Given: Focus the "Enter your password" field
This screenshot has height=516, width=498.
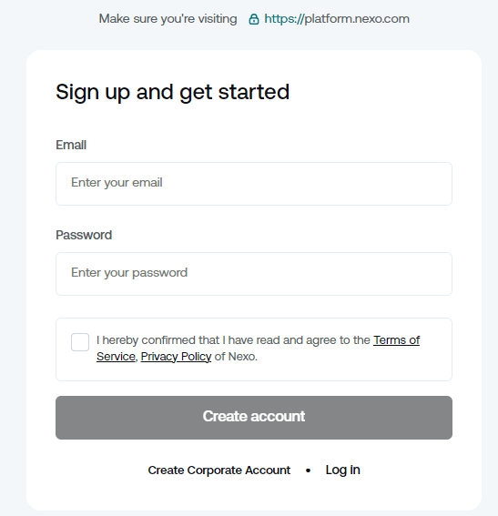Looking at the screenshot, I should click(x=254, y=274).
